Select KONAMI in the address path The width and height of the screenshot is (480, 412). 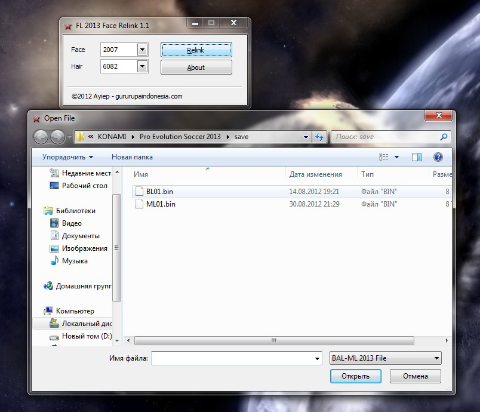coord(112,137)
